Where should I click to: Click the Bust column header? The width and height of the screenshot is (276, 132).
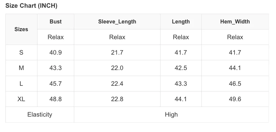56,22
